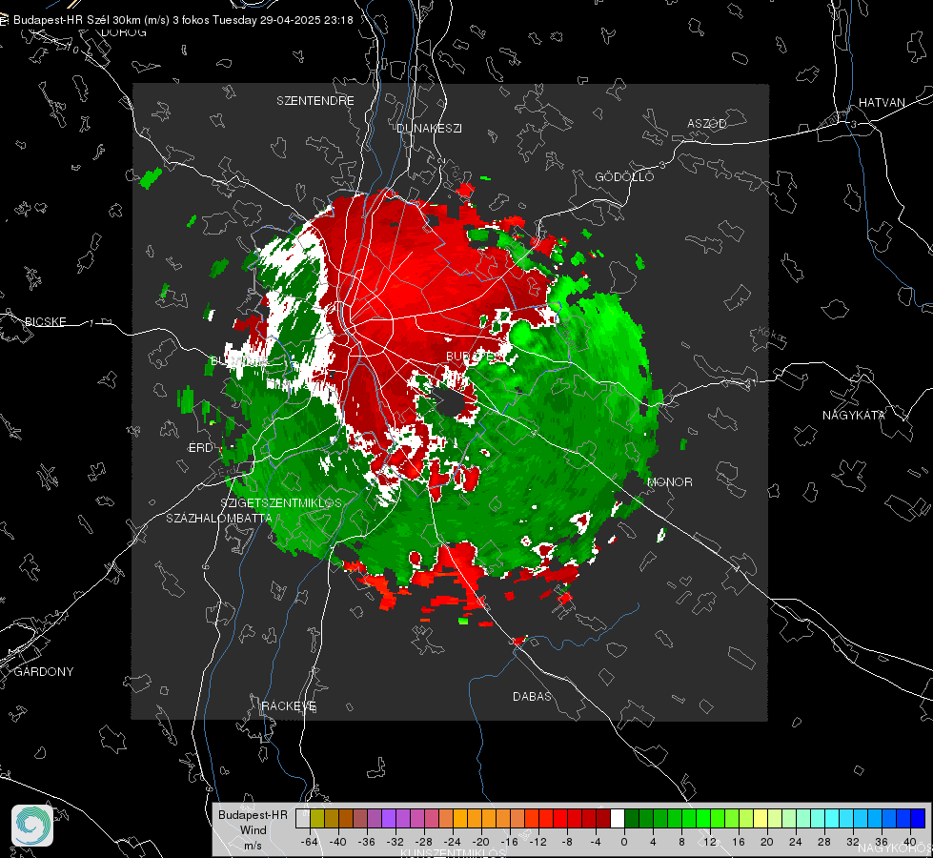Image resolution: width=933 pixels, height=858 pixels.
Task: Click the DABAS city label
Action: point(533,697)
